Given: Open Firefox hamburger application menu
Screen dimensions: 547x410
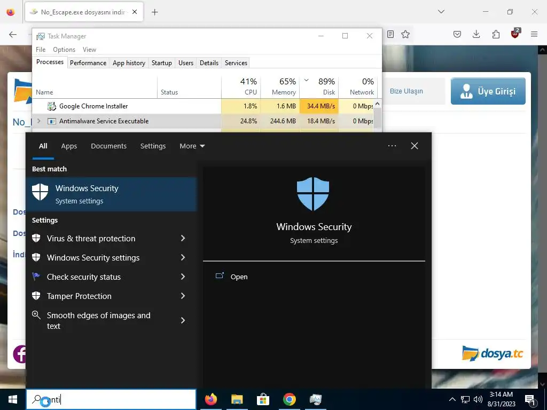Looking at the screenshot, I should click(534, 34).
